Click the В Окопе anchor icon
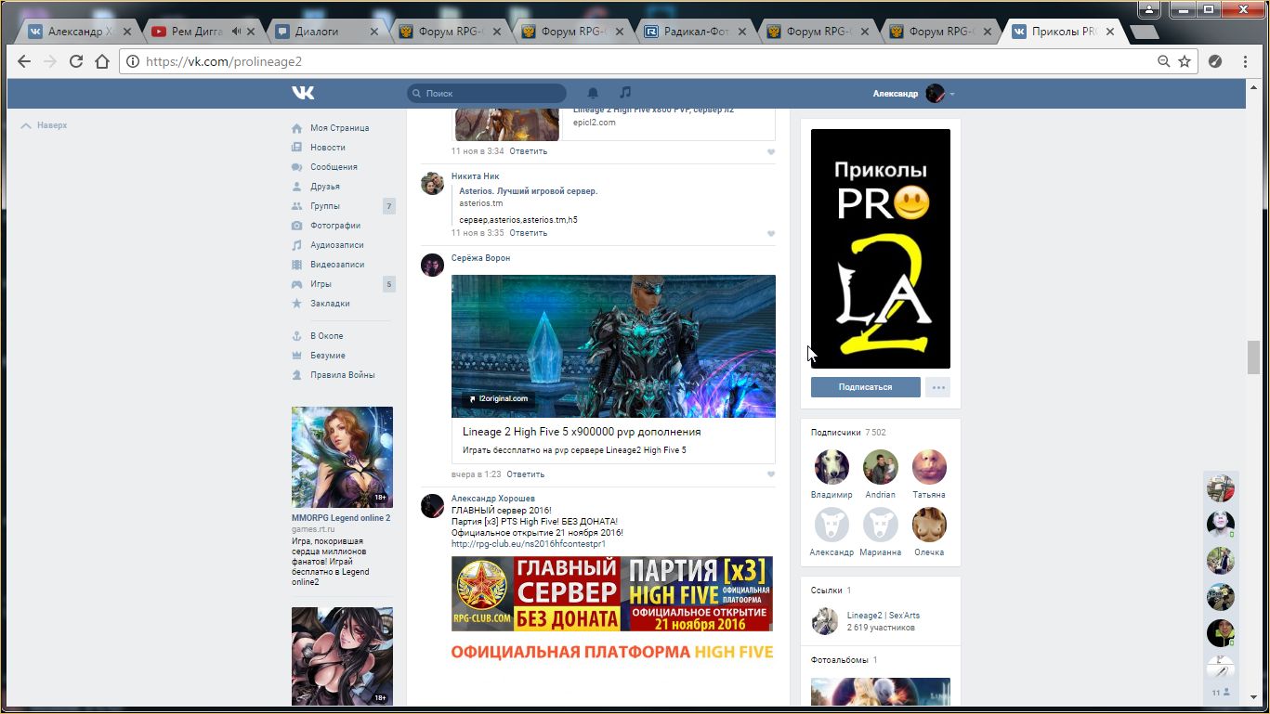This screenshot has width=1270, height=714. tap(297, 336)
